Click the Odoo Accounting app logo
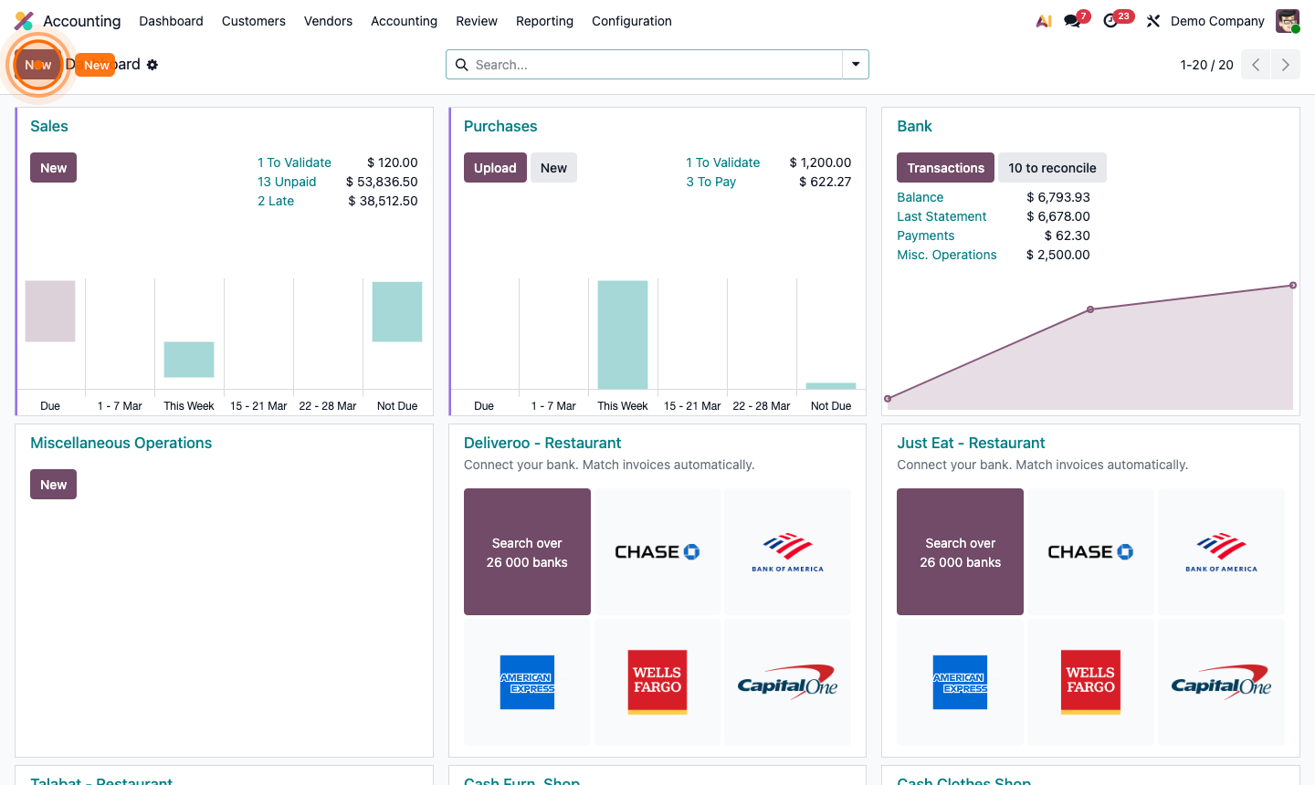This screenshot has height=785, width=1315. pos(23,20)
